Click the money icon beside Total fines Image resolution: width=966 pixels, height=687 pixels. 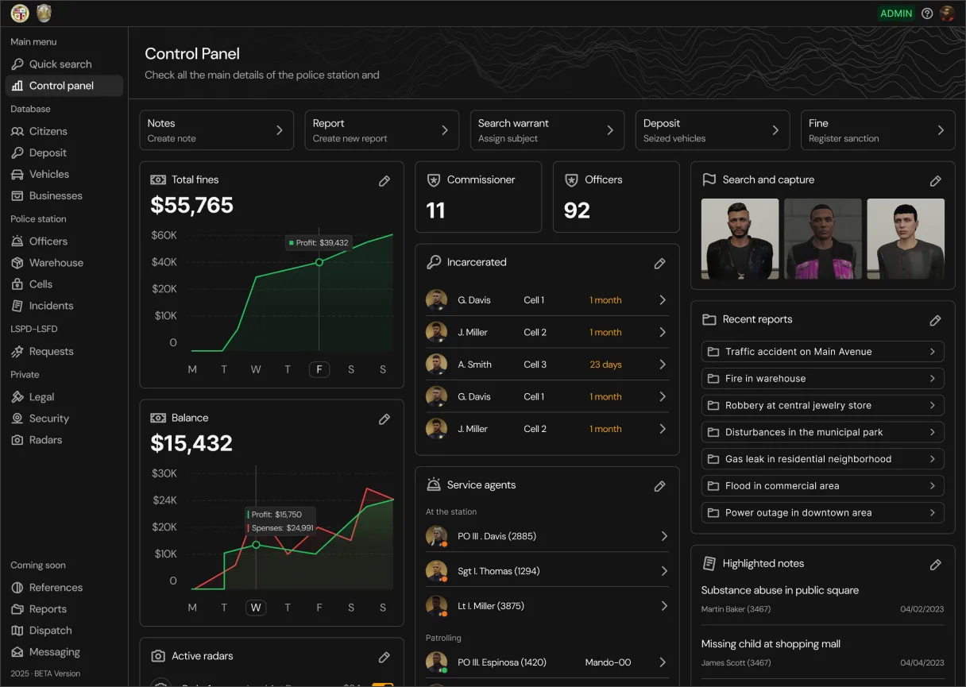point(158,180)
